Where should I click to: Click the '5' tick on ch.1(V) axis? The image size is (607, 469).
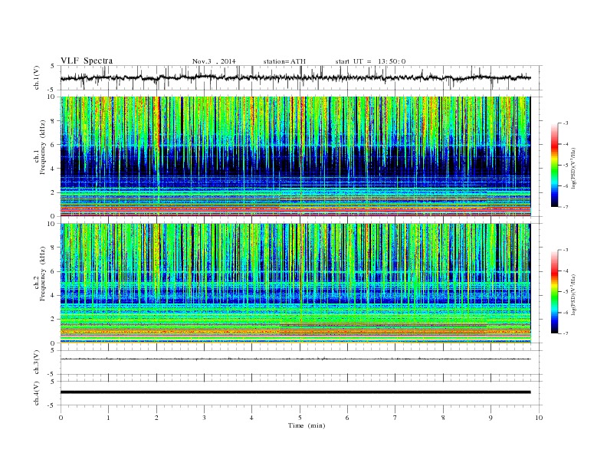(53, 66)
